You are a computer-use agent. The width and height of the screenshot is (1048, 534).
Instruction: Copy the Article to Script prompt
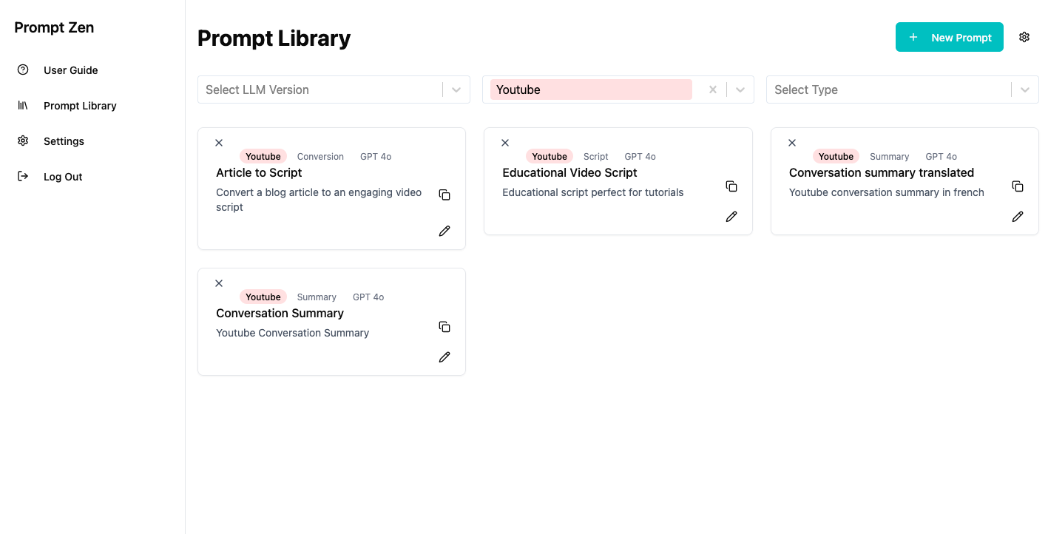[x=444, y=195]
